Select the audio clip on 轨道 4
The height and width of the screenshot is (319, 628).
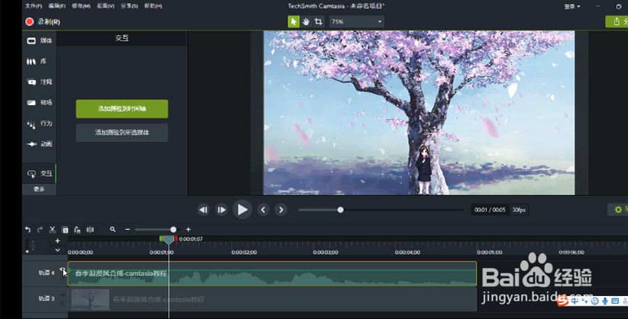[x=272, y=274]
